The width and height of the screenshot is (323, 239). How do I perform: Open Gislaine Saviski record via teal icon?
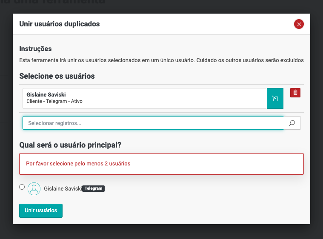pos(275,99)
